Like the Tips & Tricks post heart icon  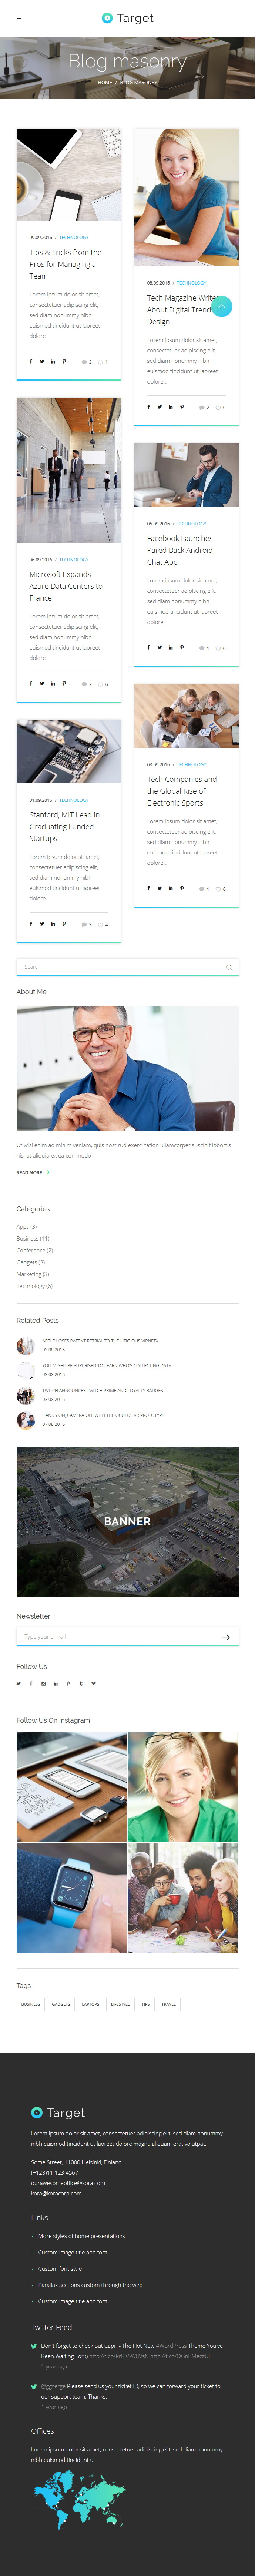(100, 362)
